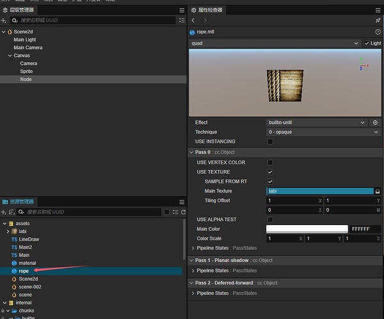Open the hierarchy panel hamburger menu
The image size is (384, 319).
point(182,10)
